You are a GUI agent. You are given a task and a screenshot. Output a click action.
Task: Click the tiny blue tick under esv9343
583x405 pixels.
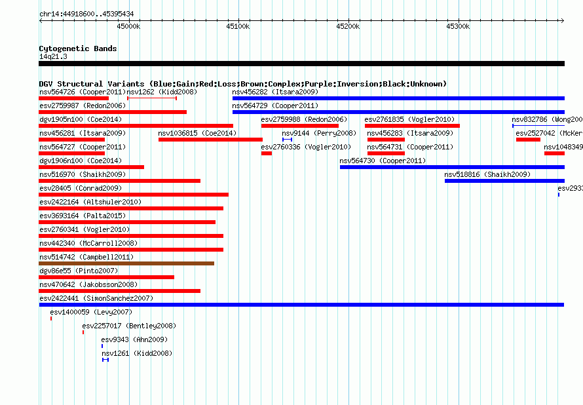click(102, 346)
